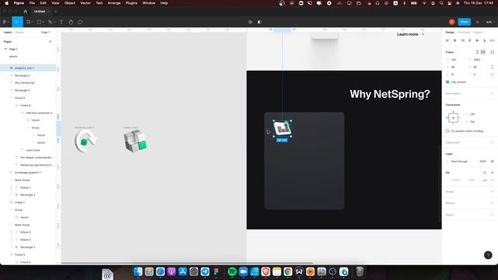Toggle layer visibility eye in Layer section

(493, 161)
